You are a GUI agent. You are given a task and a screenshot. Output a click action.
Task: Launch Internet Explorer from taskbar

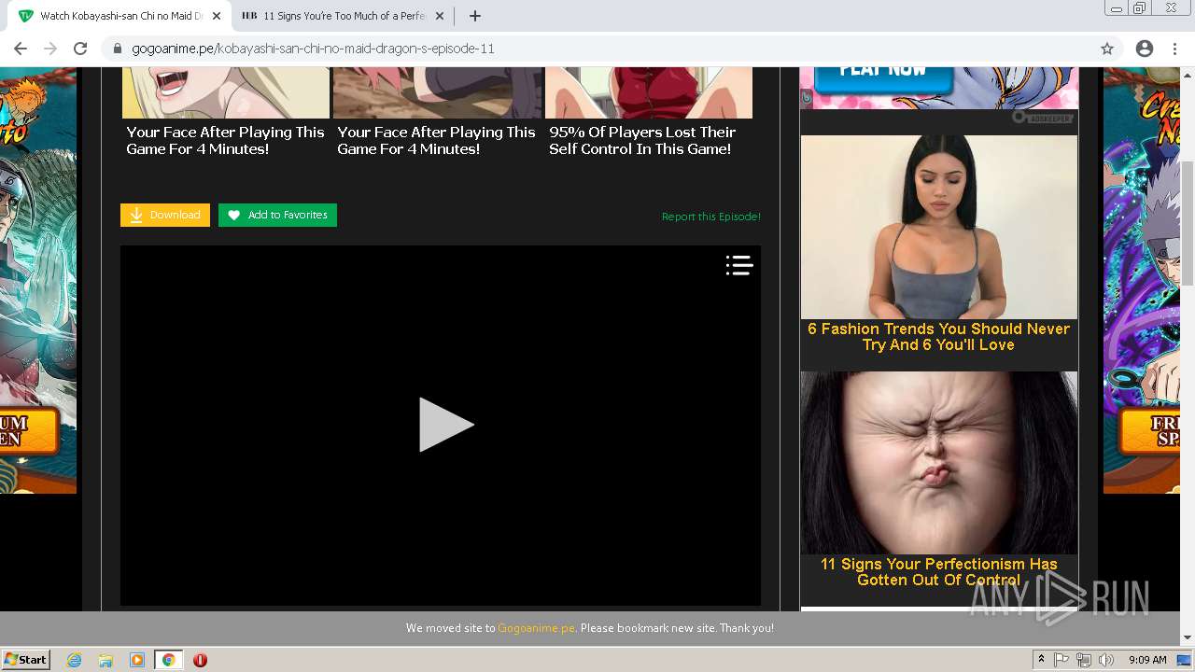coord(75,660)
